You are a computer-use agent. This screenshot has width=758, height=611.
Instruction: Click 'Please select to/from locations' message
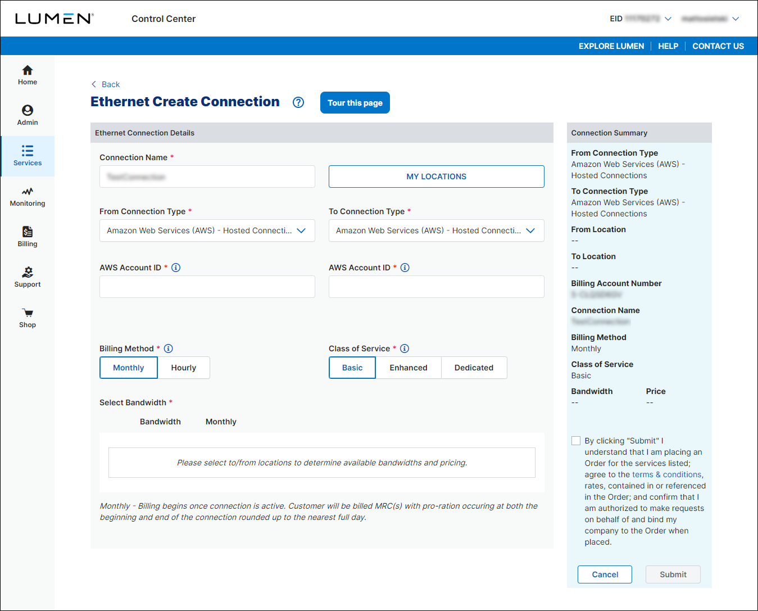[322, 463]
